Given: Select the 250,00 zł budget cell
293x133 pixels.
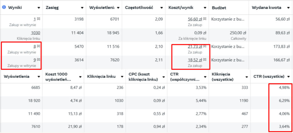Looking at the screenshot, I should (x=238, y=33).
